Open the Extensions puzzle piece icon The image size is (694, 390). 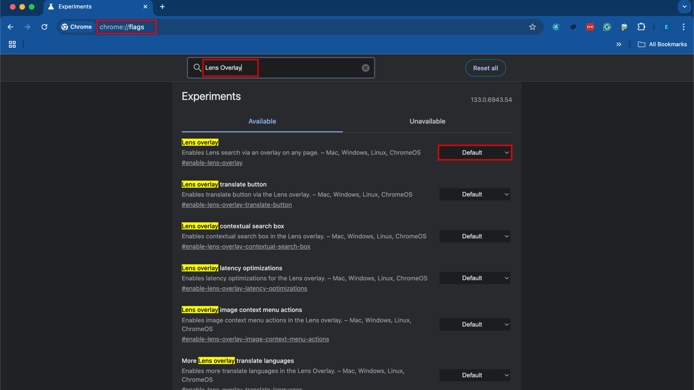[x=641, y=27]
